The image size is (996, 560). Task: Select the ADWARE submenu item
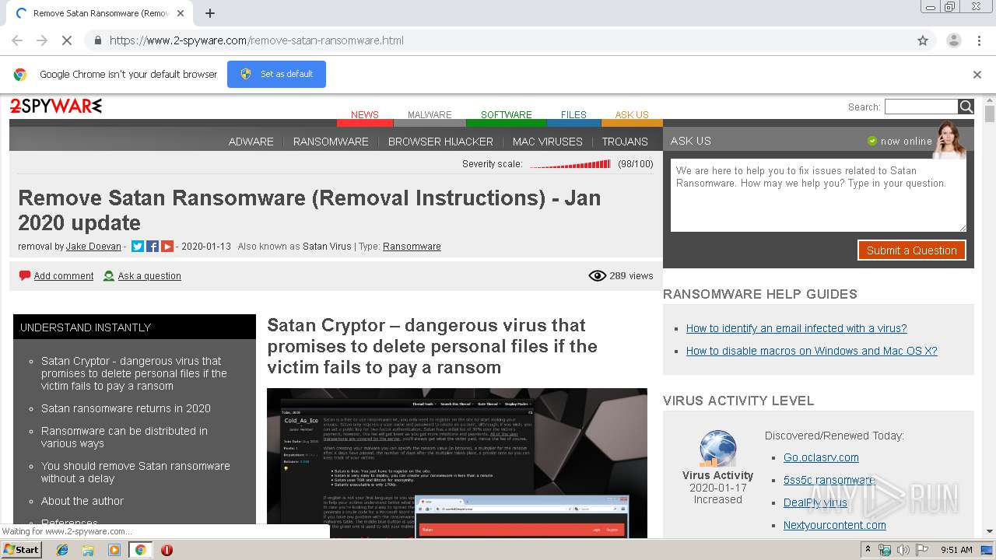click(x=251, y=142)
